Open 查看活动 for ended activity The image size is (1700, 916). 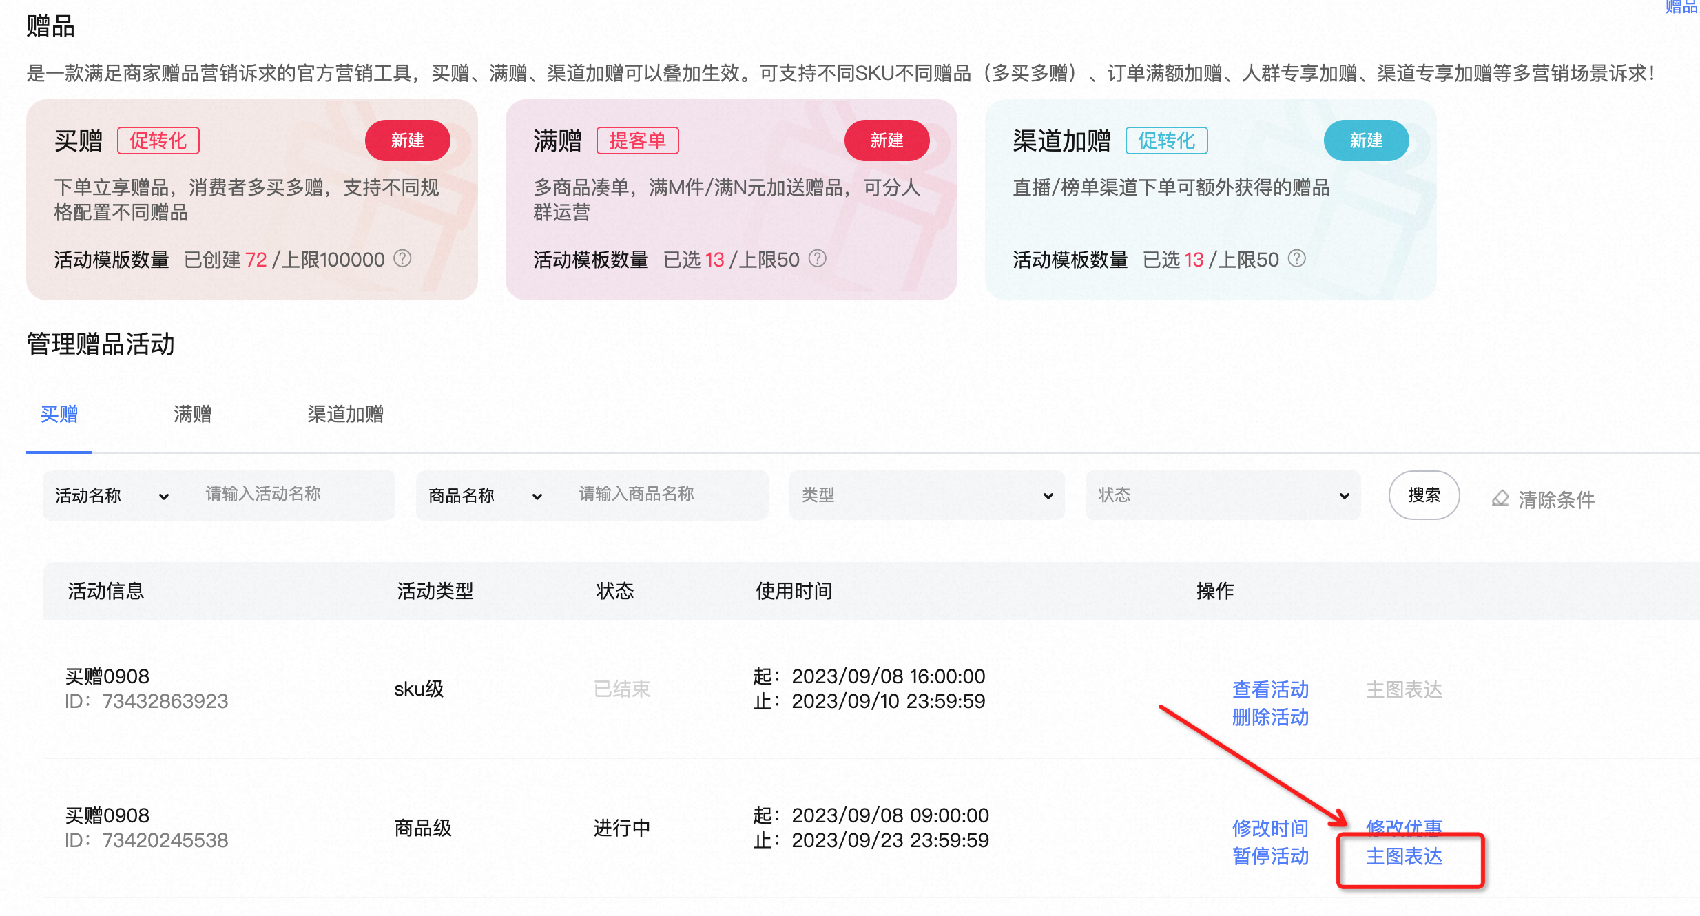click(1270, 689)
